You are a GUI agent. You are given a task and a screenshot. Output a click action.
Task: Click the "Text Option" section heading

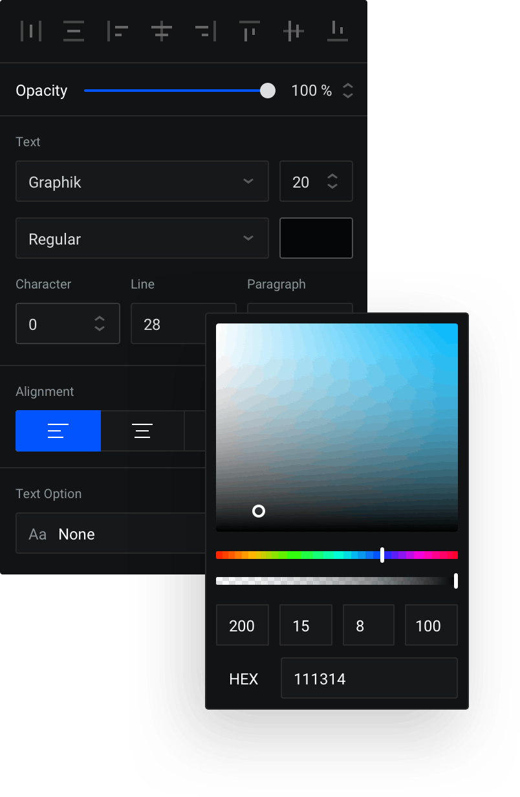click(x=49, y=494)
